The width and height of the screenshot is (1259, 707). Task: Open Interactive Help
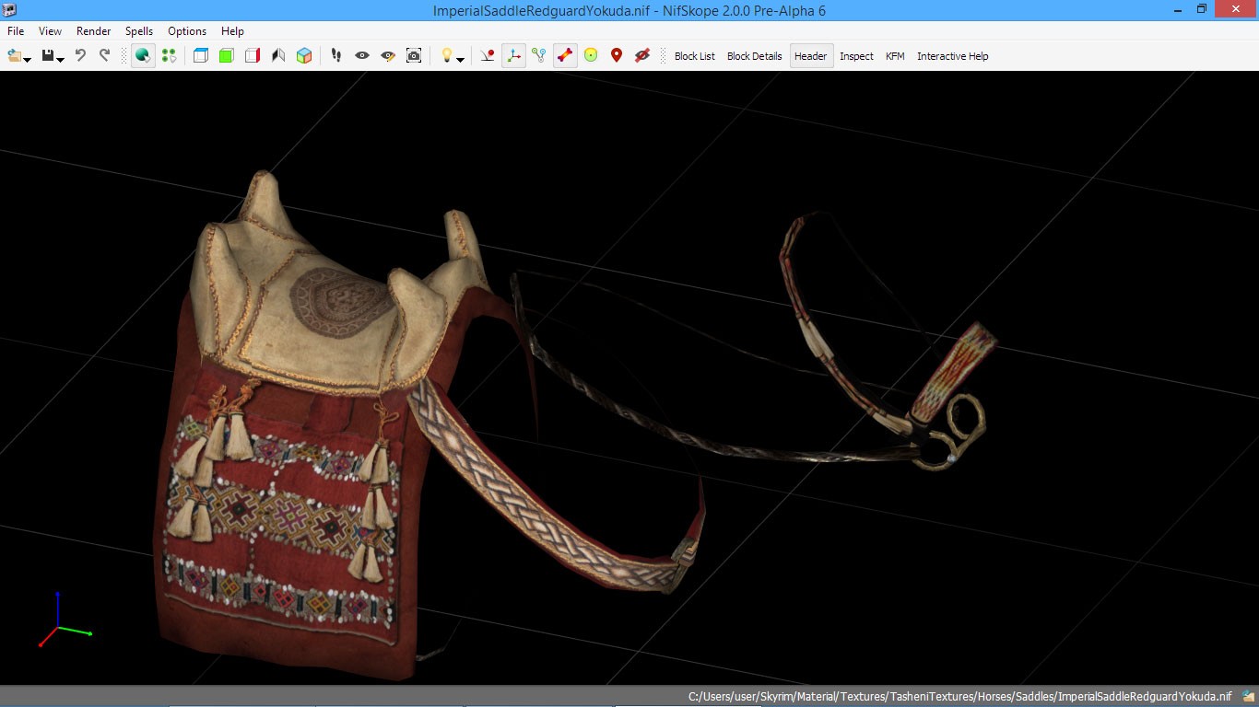click(x=952, y=56)
